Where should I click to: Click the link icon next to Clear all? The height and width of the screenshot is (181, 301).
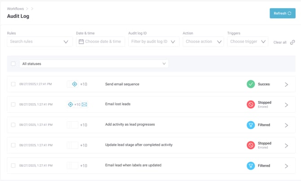point(292,42)
